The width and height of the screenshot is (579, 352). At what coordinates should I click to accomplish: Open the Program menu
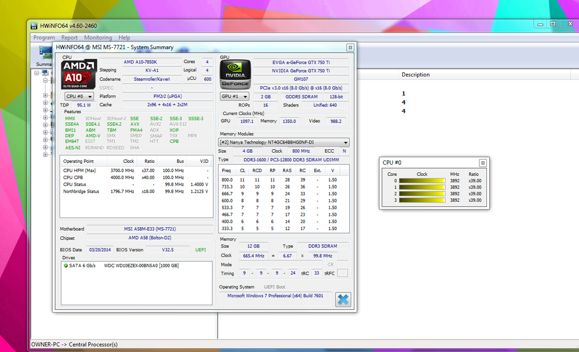click(x=44, y=38)
